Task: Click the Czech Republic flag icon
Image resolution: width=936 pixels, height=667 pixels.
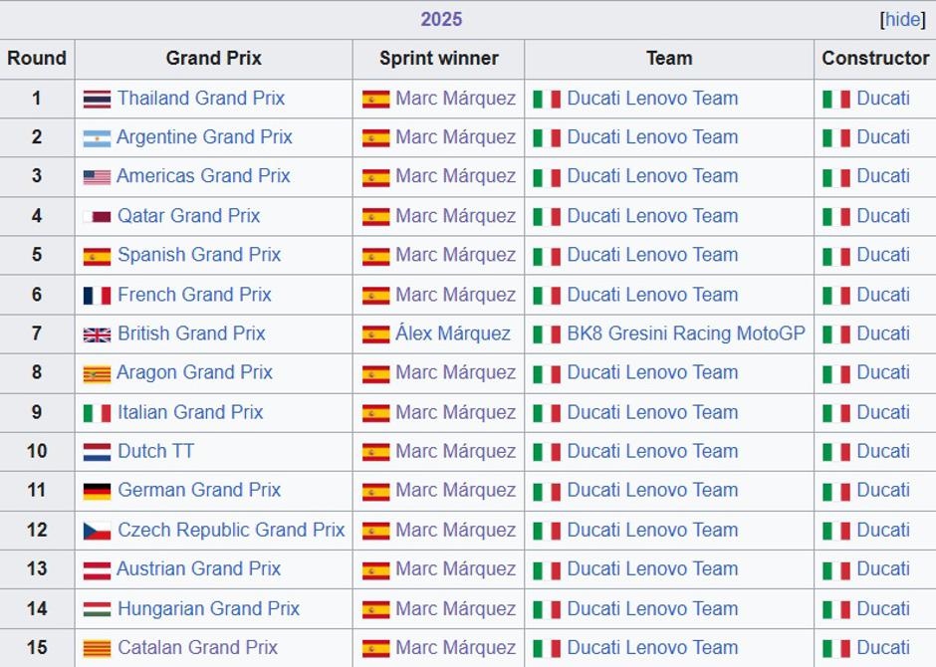Action: pyautogui.click(x=97, y=531)
